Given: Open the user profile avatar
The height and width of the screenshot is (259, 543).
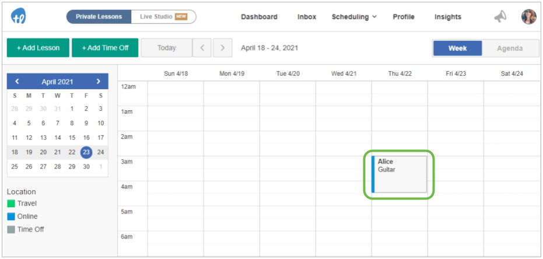Looking at the screenshot, I should point(529,16).
